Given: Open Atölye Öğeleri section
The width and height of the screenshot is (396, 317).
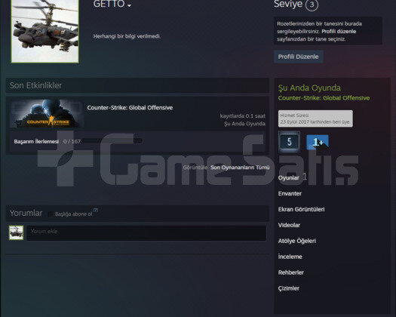Looking at the screenshot, I should click(x=297, y=241).
